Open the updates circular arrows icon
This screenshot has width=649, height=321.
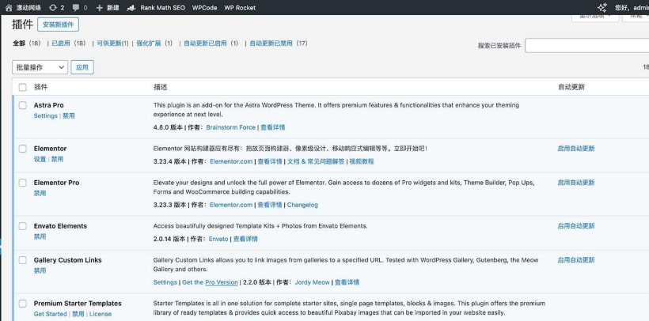point(53,7)
